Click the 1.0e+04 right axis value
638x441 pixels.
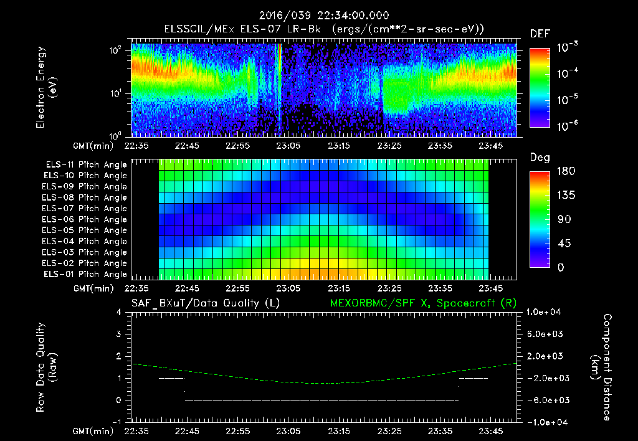click(x=543, y=312)
